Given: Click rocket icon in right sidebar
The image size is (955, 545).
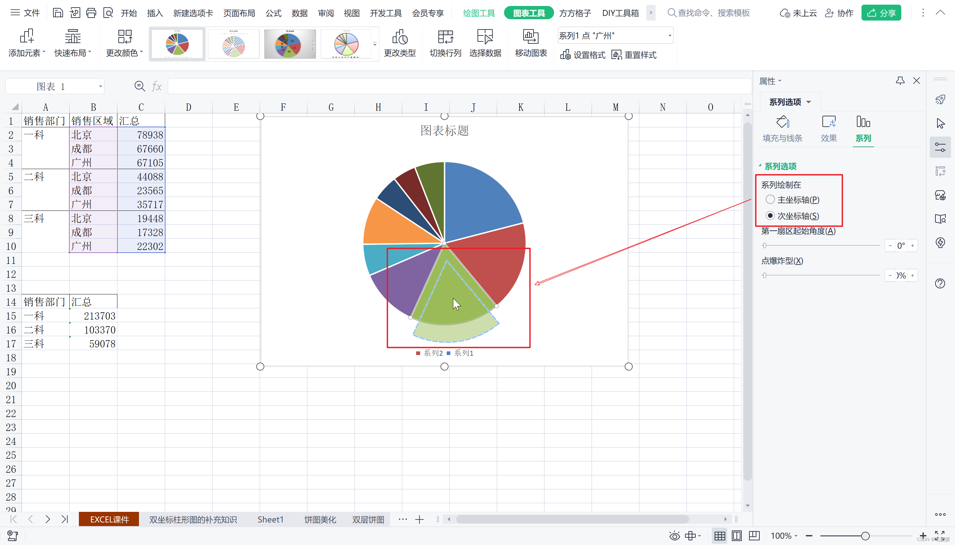Looking at the screenshot, I should [x=940, y=99].
